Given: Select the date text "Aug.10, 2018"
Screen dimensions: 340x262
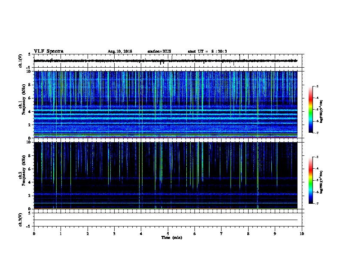Looking at the screenshot, I should [120, 51].
